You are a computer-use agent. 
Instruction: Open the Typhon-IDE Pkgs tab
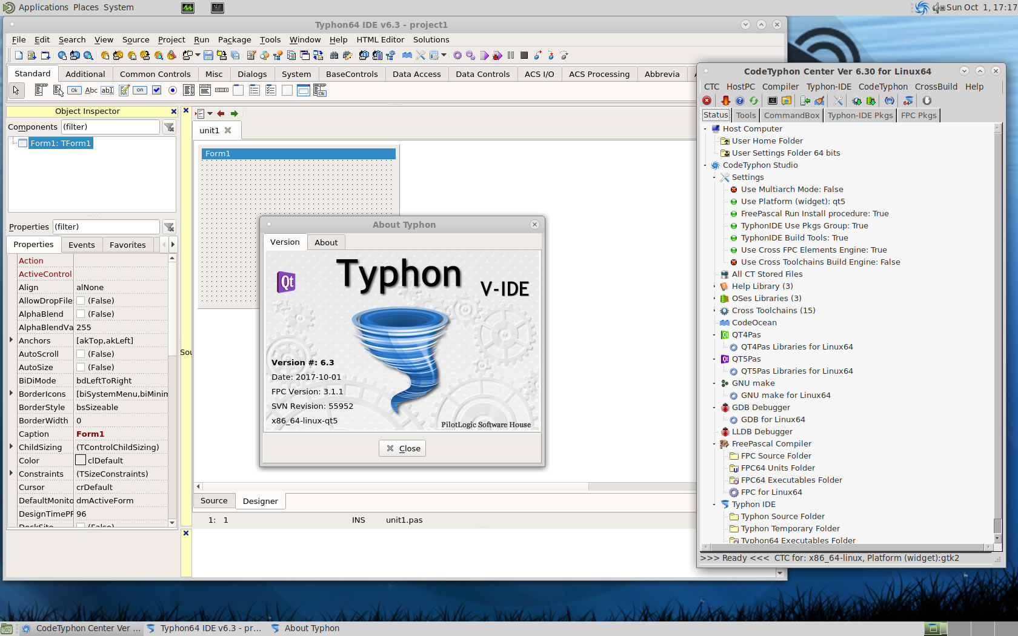(860, 115)
